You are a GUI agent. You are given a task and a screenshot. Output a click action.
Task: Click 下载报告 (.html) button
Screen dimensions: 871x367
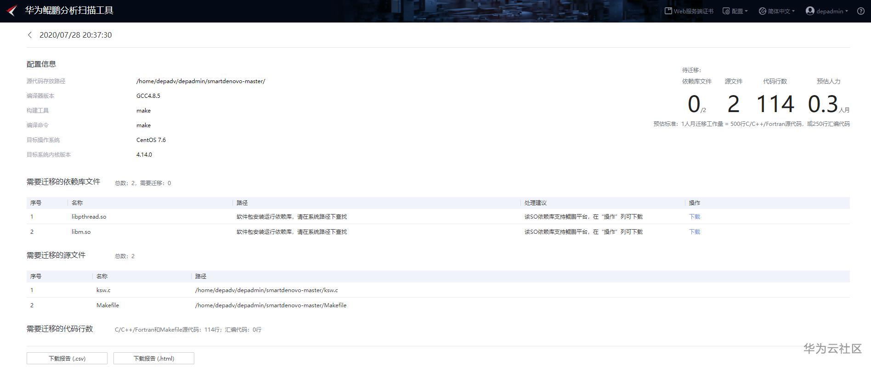[x=154, y=358]
